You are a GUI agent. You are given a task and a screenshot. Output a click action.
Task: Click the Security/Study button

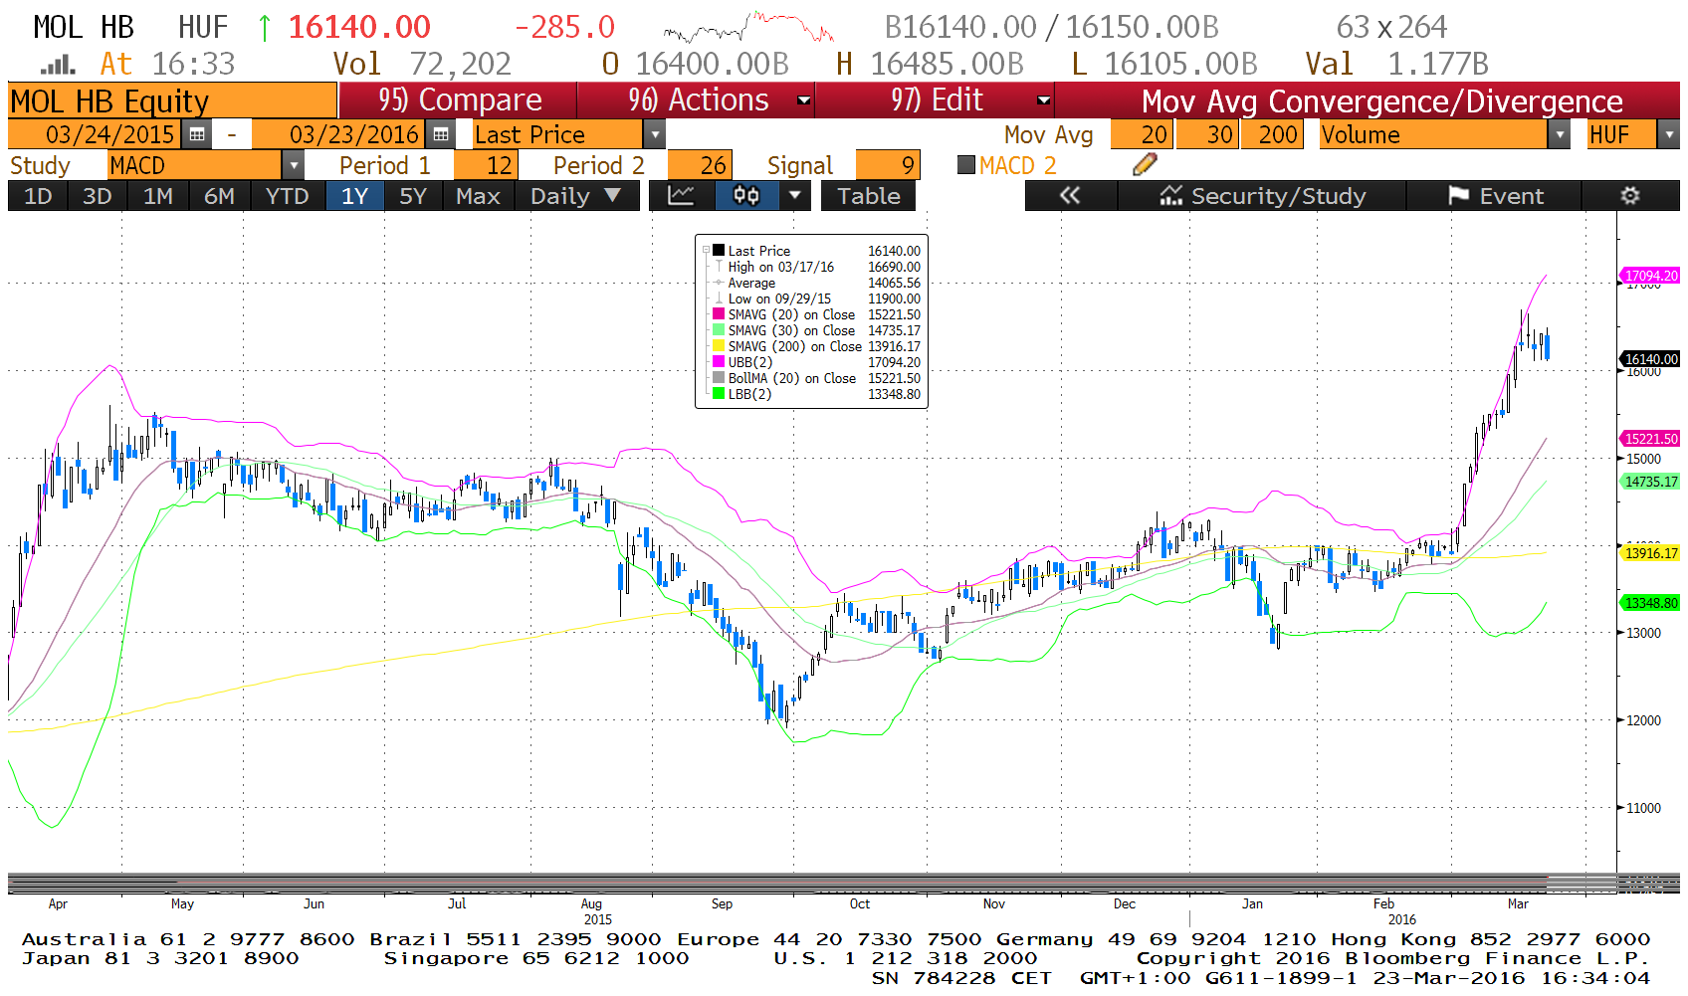point(1262,196)
